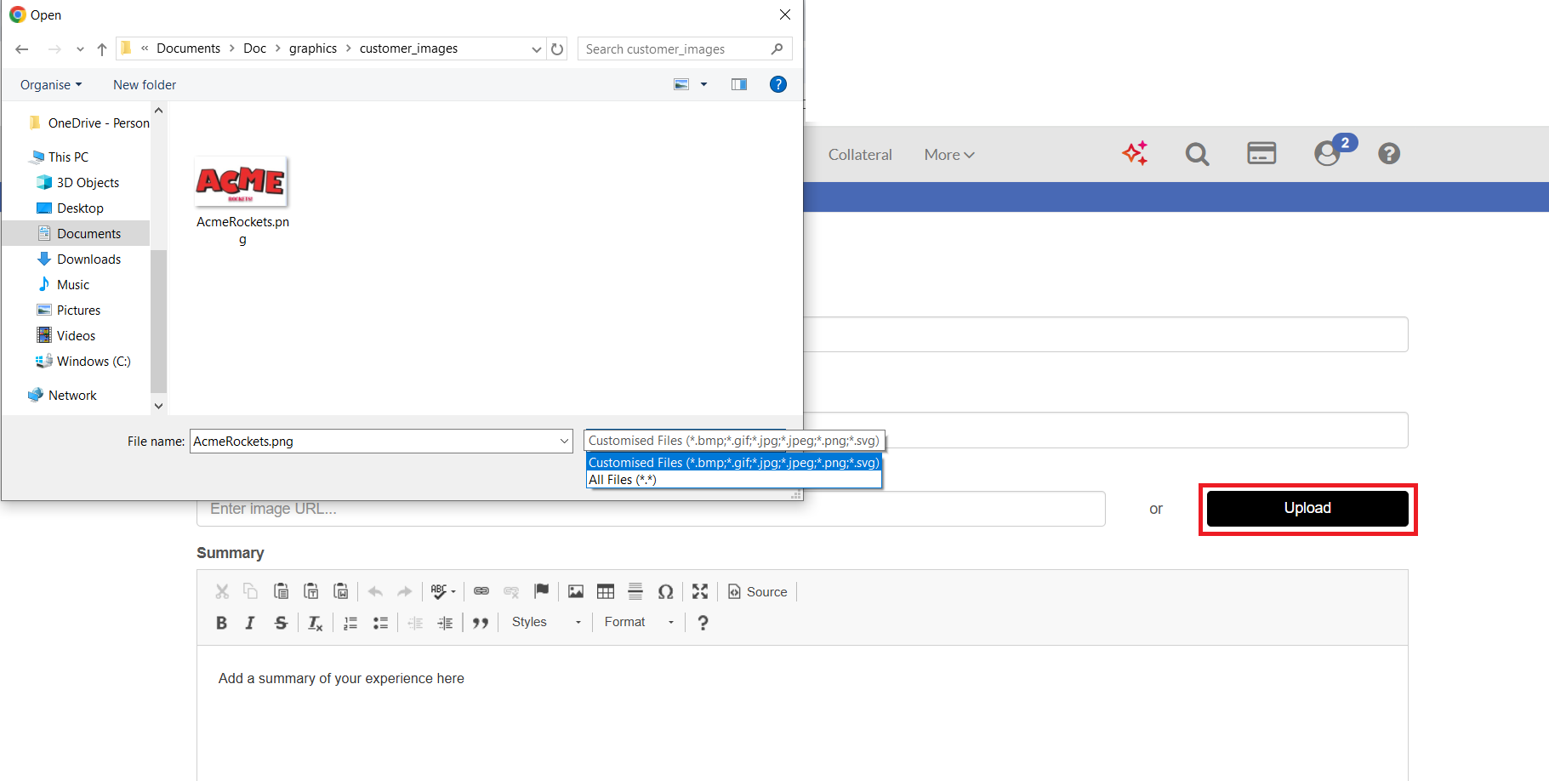Maximize the editor with expand icon

(700, 591)
